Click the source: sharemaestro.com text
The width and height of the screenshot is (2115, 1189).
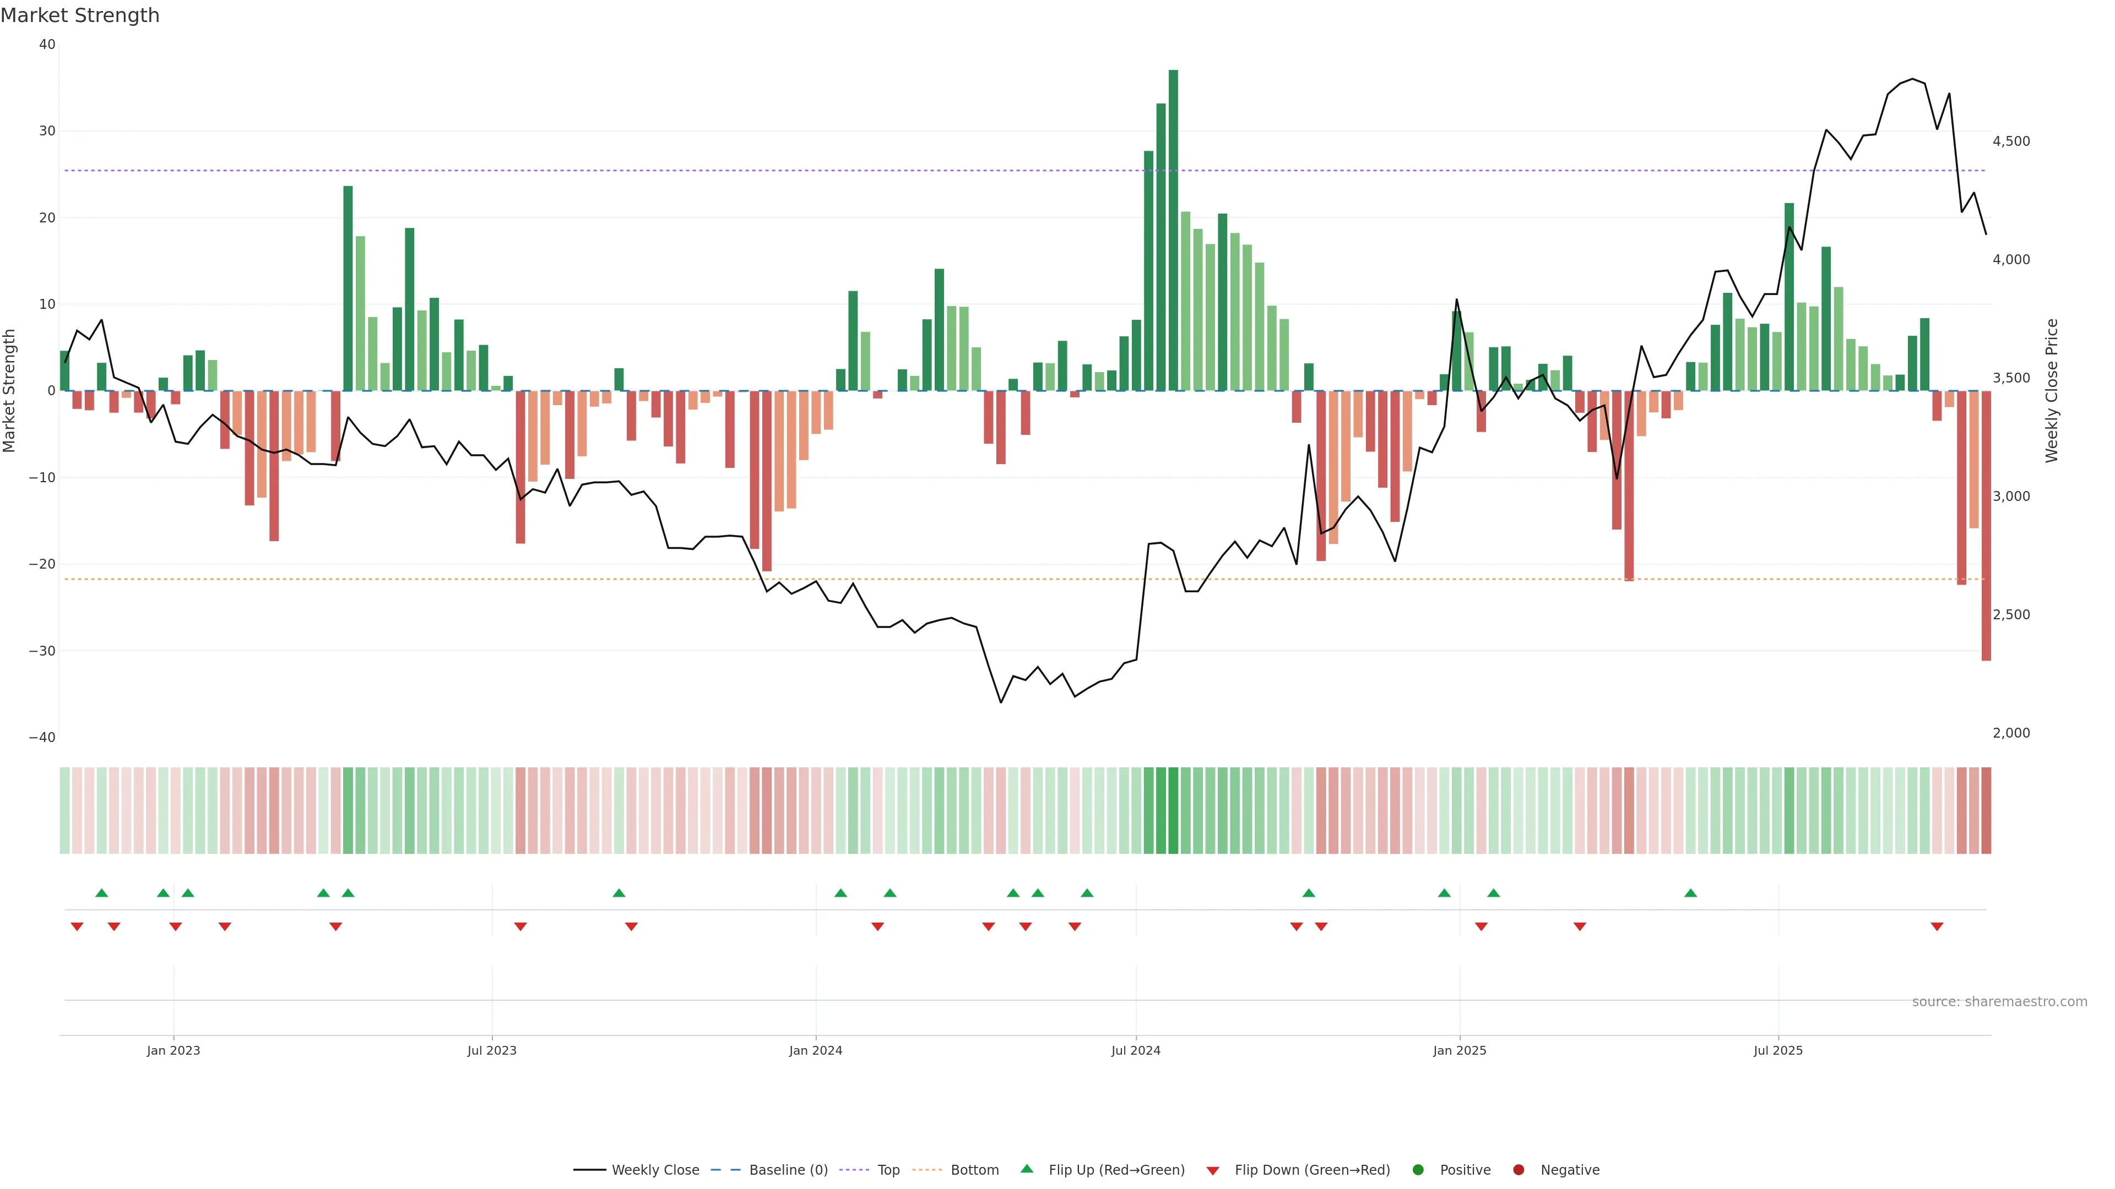pyautogui.click(x=1999, y=1002)
